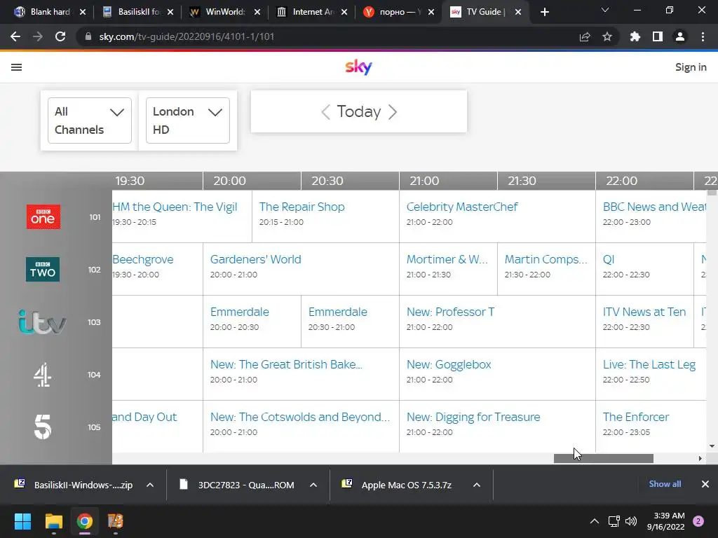
Task: Open the network icon in the system tray
Action: (x=614, y=521)
